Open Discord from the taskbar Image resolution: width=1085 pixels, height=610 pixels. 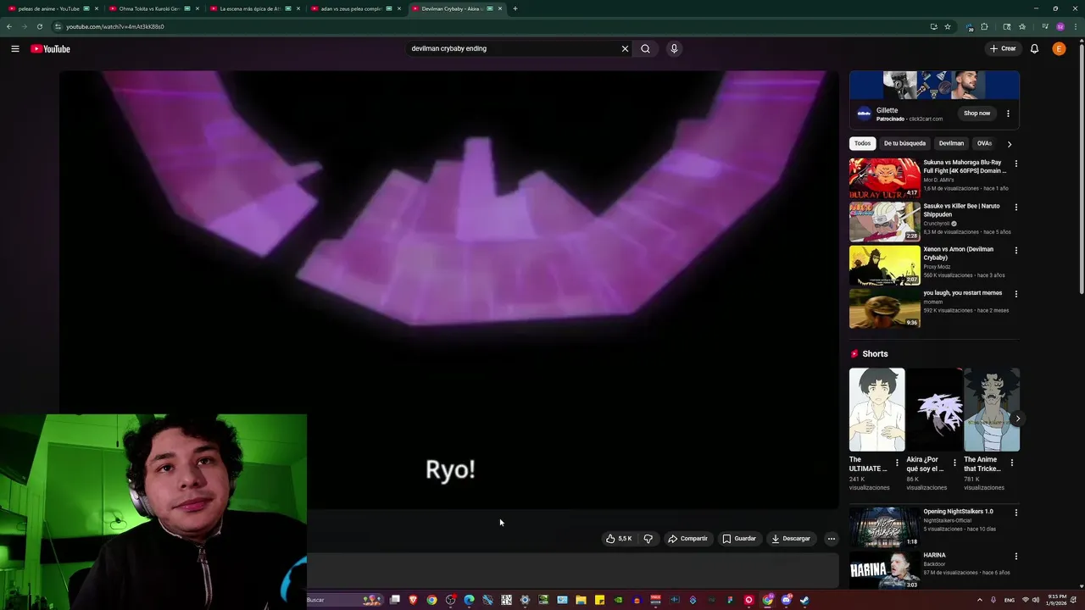[x=786, y=600]
